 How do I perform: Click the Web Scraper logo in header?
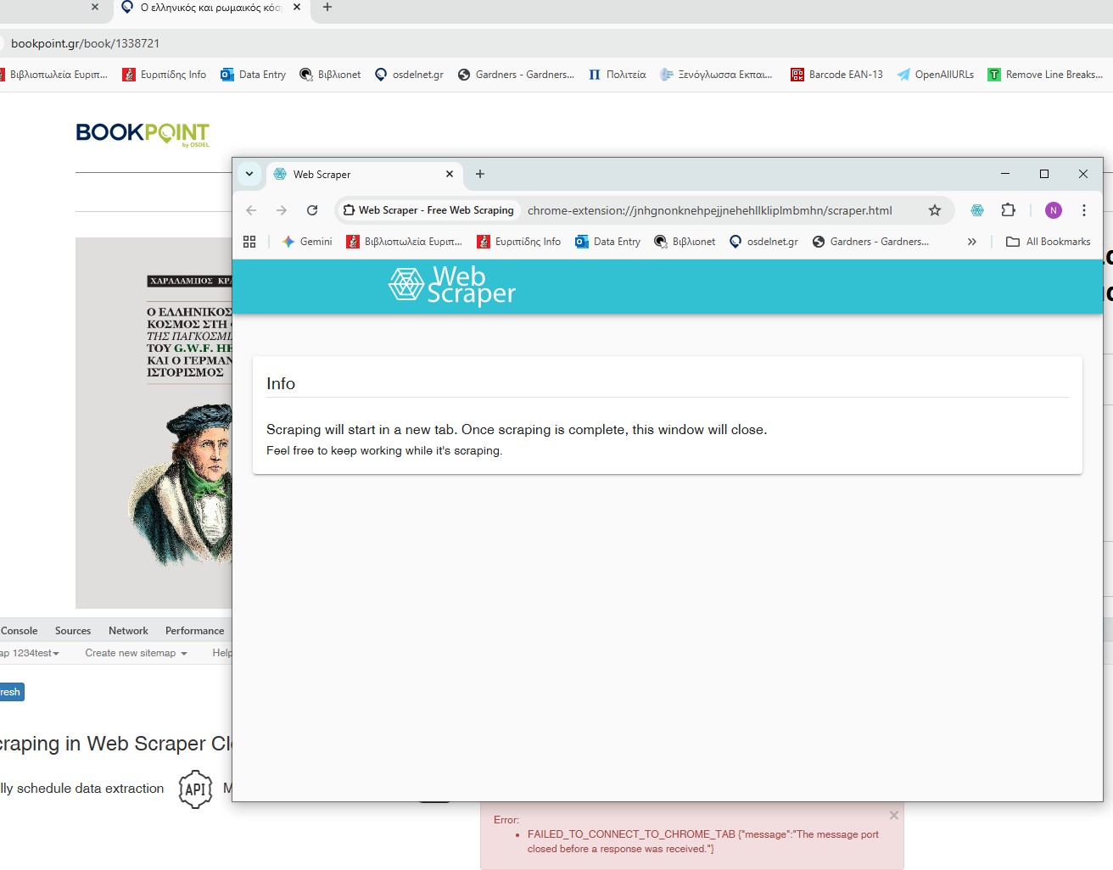tap(452, 285)
